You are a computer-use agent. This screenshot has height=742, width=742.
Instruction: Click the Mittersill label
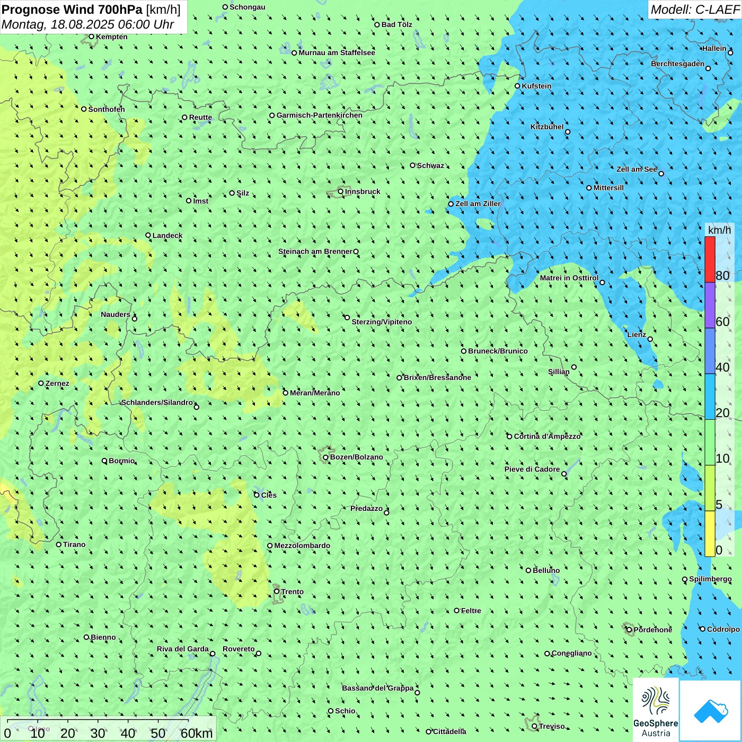click(608, 188)
